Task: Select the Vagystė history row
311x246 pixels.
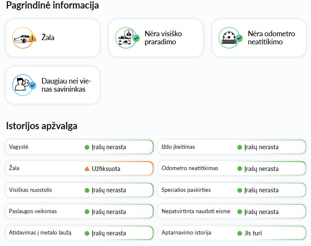Action: click(80, 147)
